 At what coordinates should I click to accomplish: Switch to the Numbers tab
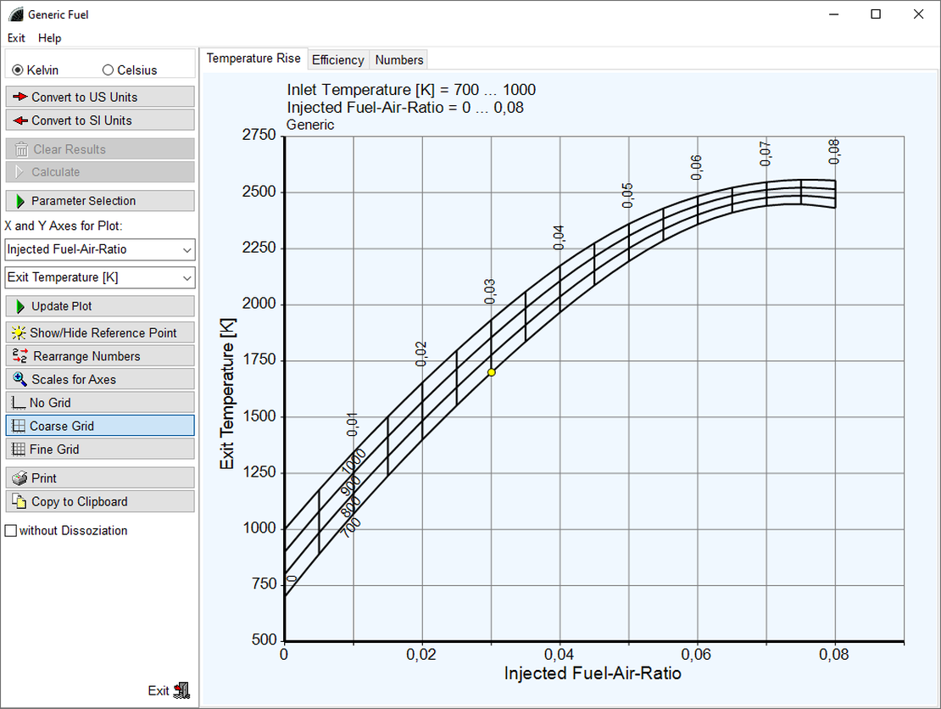[399, 60]
